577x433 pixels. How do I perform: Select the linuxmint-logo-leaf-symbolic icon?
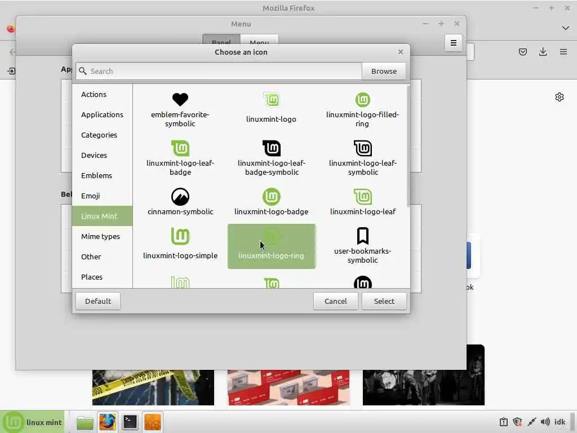tap(363, 148)
